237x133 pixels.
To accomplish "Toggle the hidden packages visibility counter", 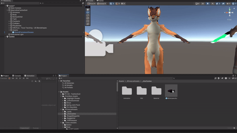I will (234, 78).
